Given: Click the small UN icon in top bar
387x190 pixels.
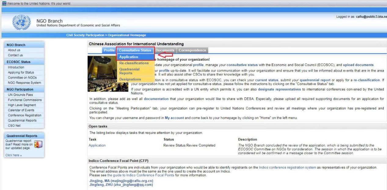Looking at the screenshot, I should (x=4, y=3).
